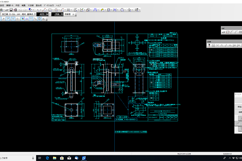Click the 加工線 button

click(x=5, y=14)
